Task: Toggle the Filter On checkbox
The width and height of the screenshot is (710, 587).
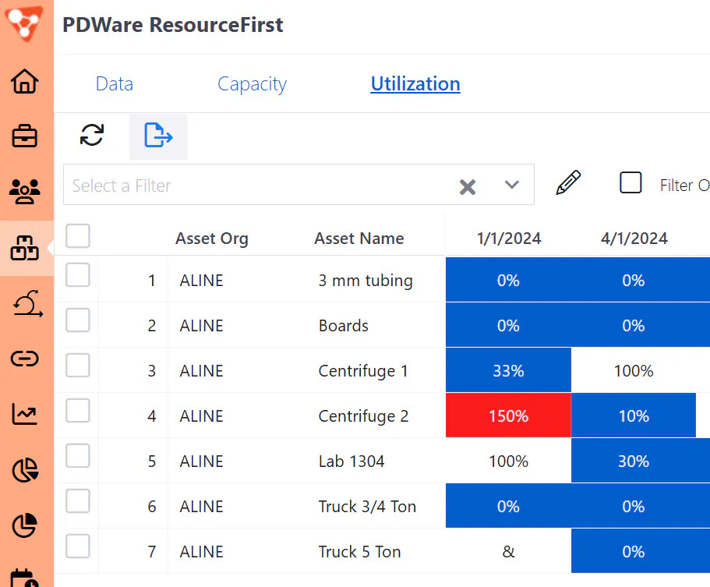Action: (x=631, y=182)
